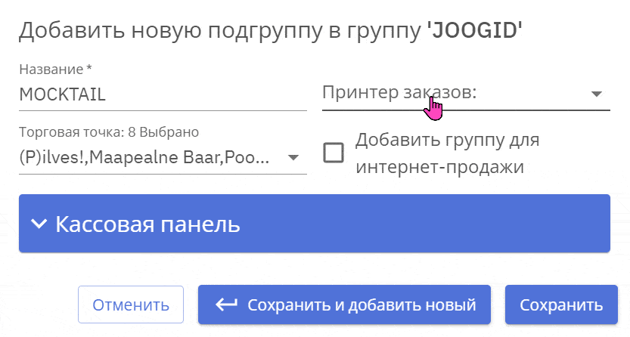The width and height of the screenshot is (630, 337).
Task: Click Сохранить и добавить новый
Action: tap(344, 305)
